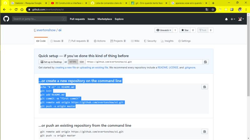Open the evertonshow owner link
This screenshot has height=140, width=250.
(x=46, y=30)
